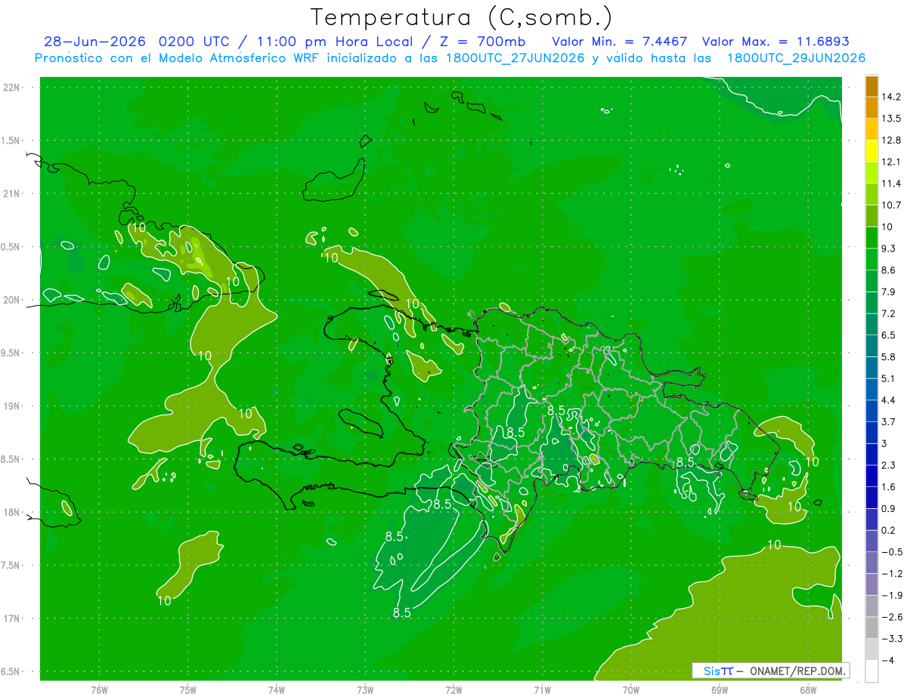The height and width of the screenshot is (700, 907).
Task: Click the "4.4" color bar label
Action: click(x=890, y=400)
